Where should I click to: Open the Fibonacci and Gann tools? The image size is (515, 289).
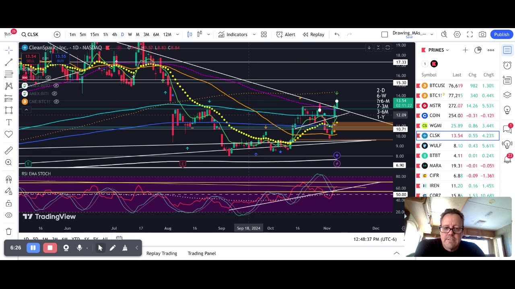pos(8,74)
